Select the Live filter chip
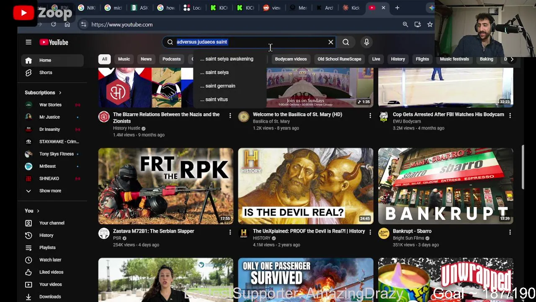The height and width of the screenshot is (302, 536). (376, 59)
